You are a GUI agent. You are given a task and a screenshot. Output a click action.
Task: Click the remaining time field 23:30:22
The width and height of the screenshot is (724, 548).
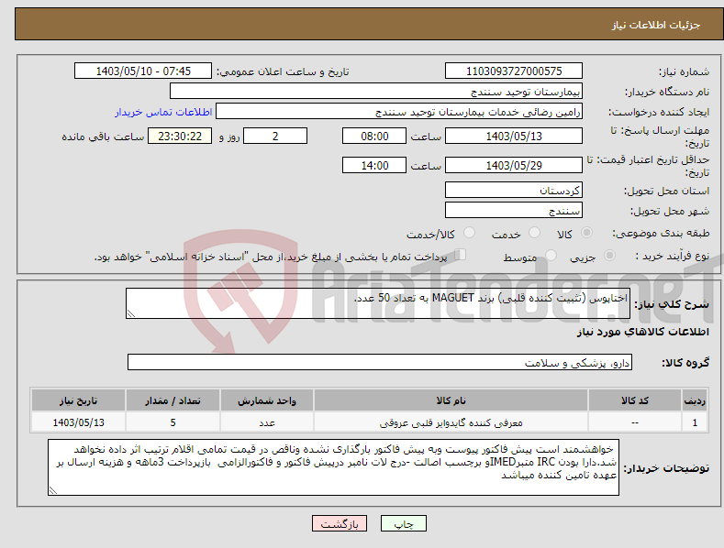(x=180, y=136)
